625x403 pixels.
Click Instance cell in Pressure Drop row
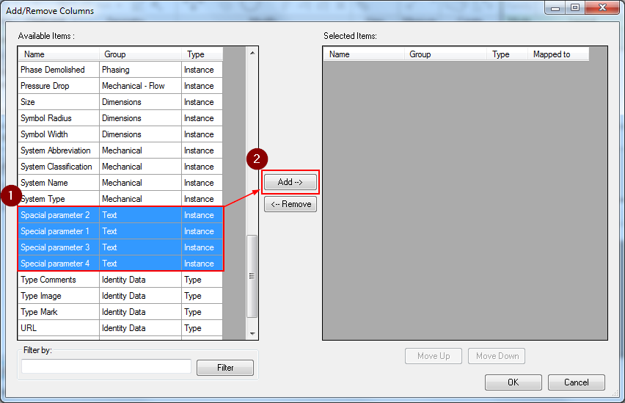pos(202,86)
